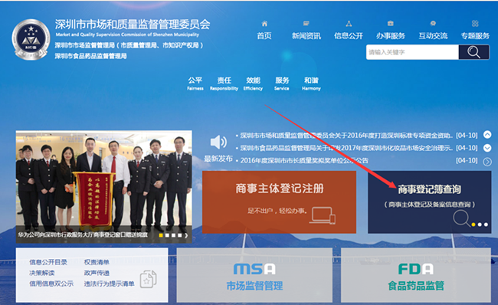Screen dimensions: 498x305
Task: Click the slideshow caption about 华为公司
Action: (x=83, y=234)
